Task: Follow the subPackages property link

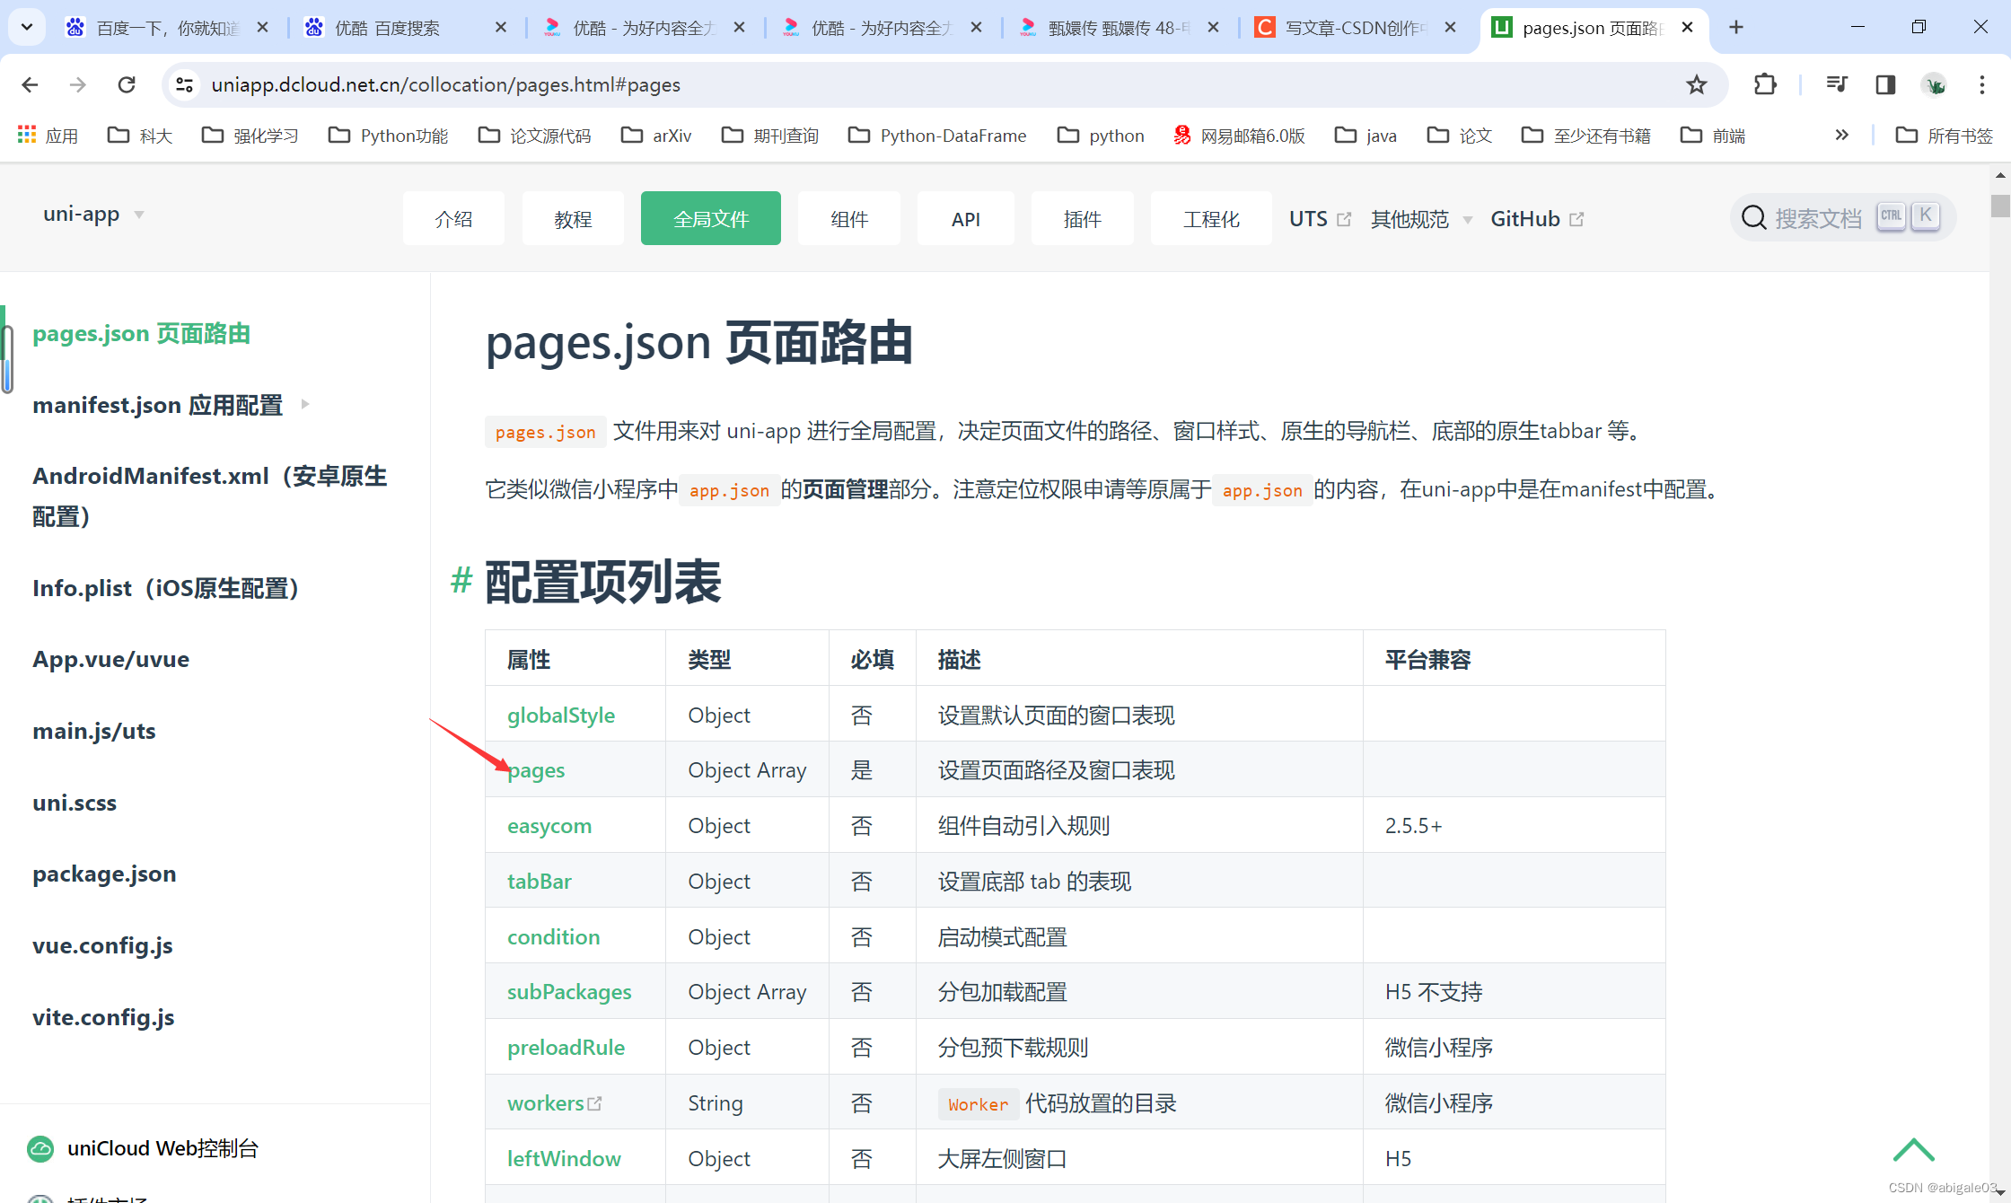Action: [569, 992]
